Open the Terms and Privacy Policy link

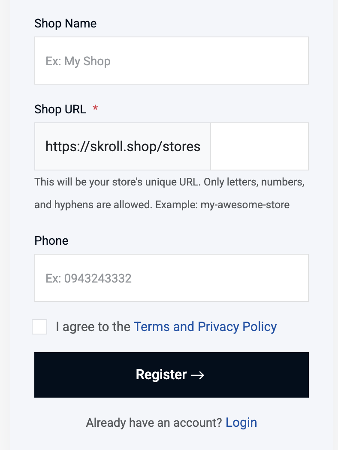(205, 327)
